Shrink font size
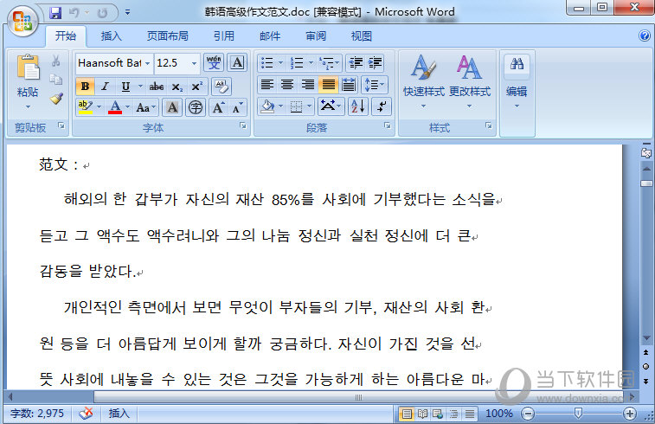 click(237, 107)
